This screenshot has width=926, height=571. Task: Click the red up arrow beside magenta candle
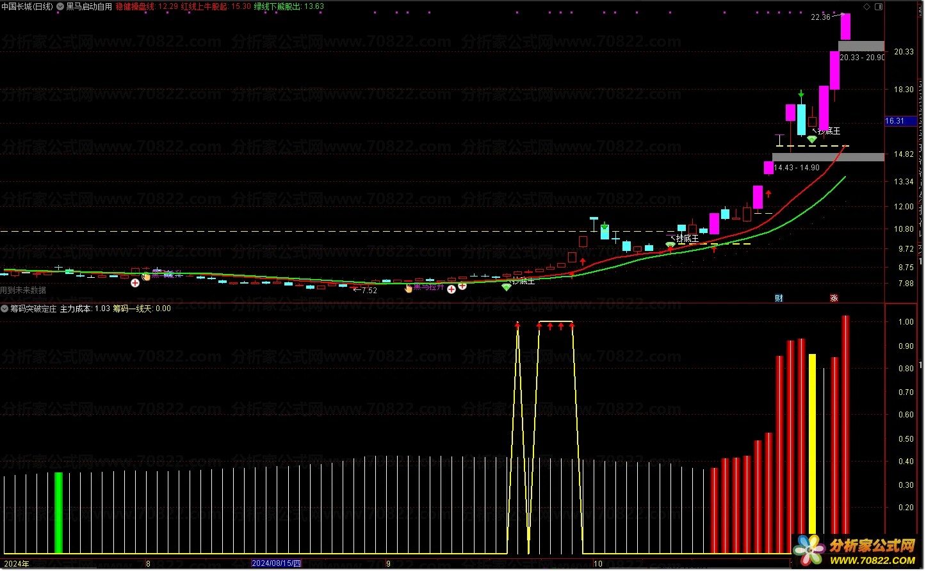(768, 193)
